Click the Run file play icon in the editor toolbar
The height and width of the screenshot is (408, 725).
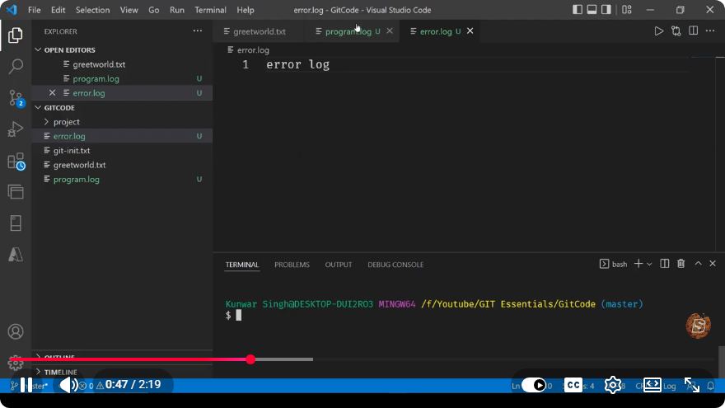pos(658,31)
